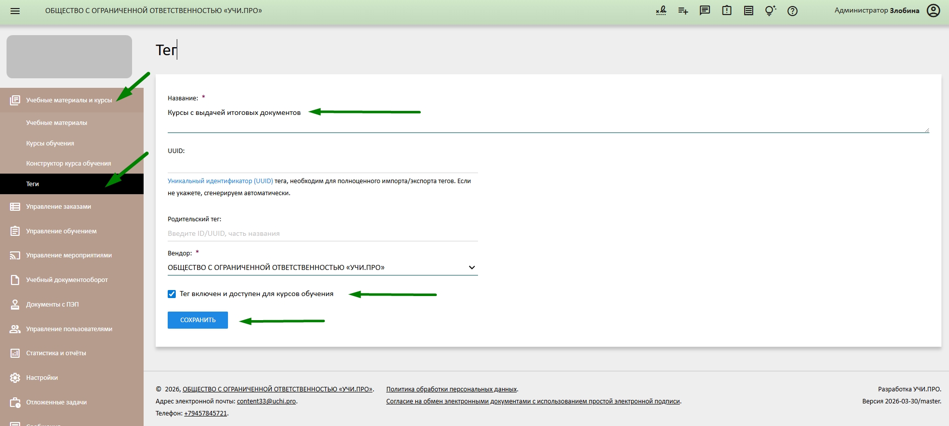Click the receipt list icon in header

coord(749,11)
